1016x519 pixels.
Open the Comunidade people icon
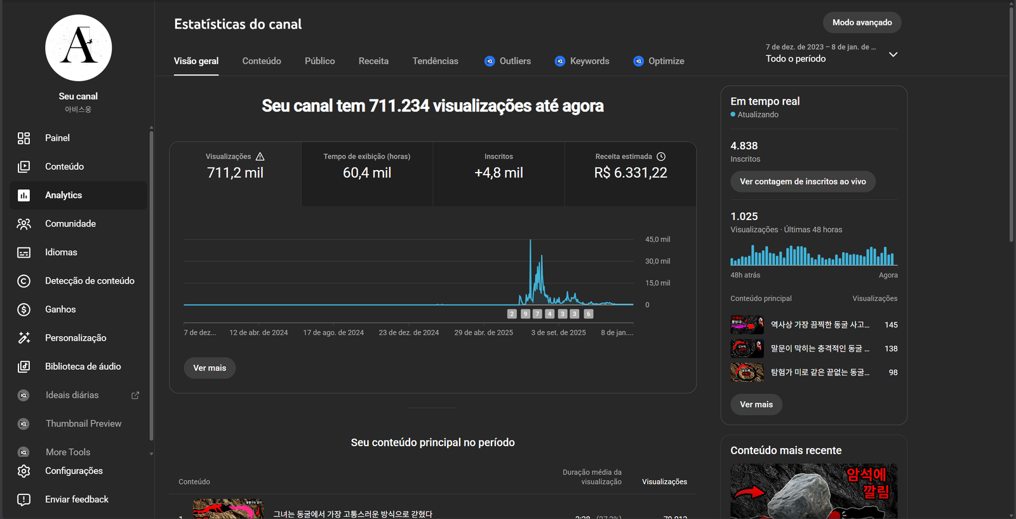pos(23,224)
